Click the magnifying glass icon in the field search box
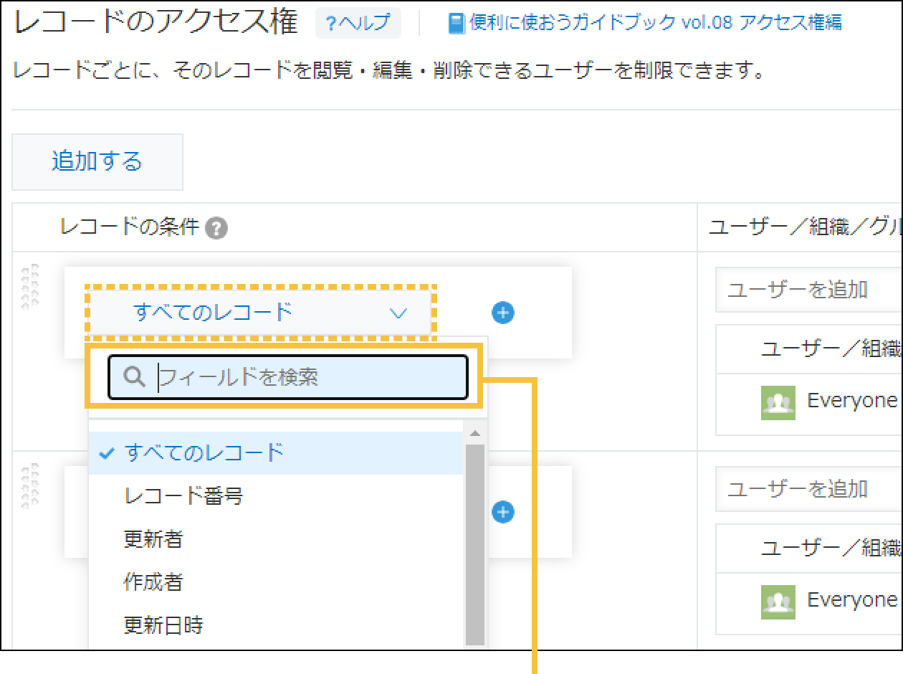903x674 pixels. (134, 376)
